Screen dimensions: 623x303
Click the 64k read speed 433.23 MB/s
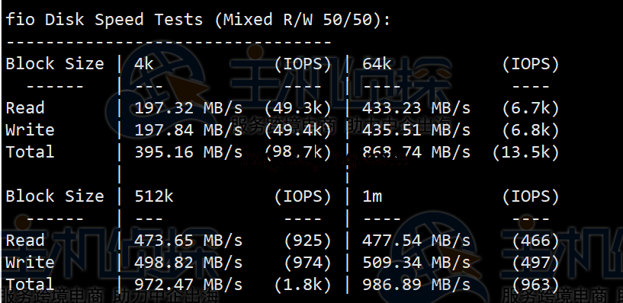pos(416,108)
